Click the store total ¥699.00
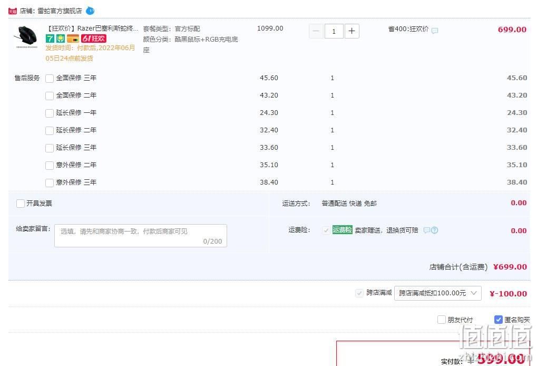Image resolution: width=537 pixels, height=366 pixels. click(510, 267)
